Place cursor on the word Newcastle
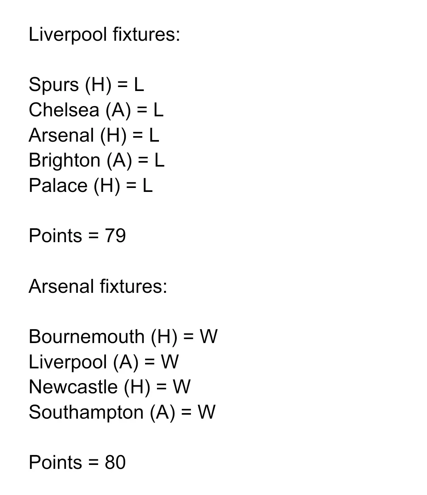Viewport: 427px width, 495px height. pos(73,387)
